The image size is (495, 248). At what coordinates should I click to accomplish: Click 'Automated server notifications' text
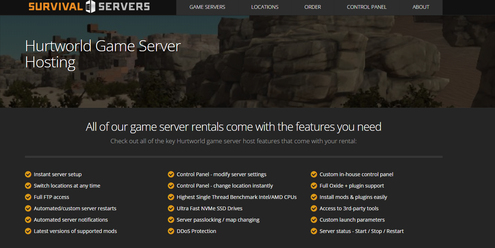(71, 220)
